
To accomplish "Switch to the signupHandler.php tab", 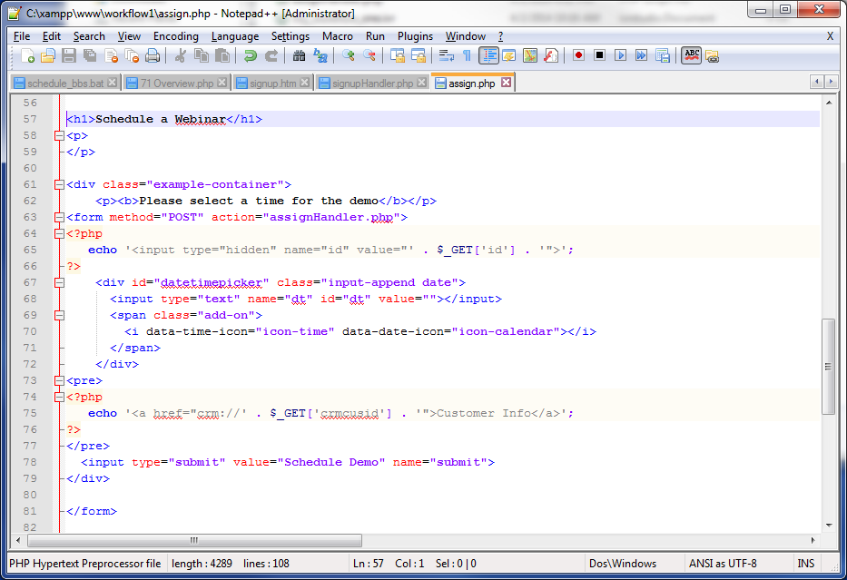I will click(x=372, y=83).
